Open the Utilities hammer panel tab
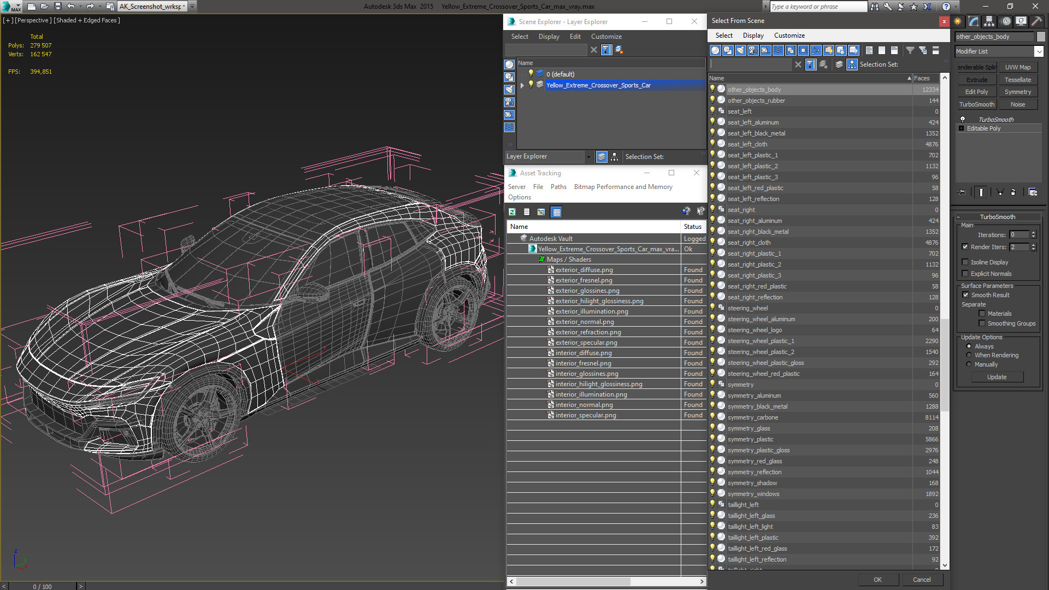 pyautogui.click(x=1036, y=21)
